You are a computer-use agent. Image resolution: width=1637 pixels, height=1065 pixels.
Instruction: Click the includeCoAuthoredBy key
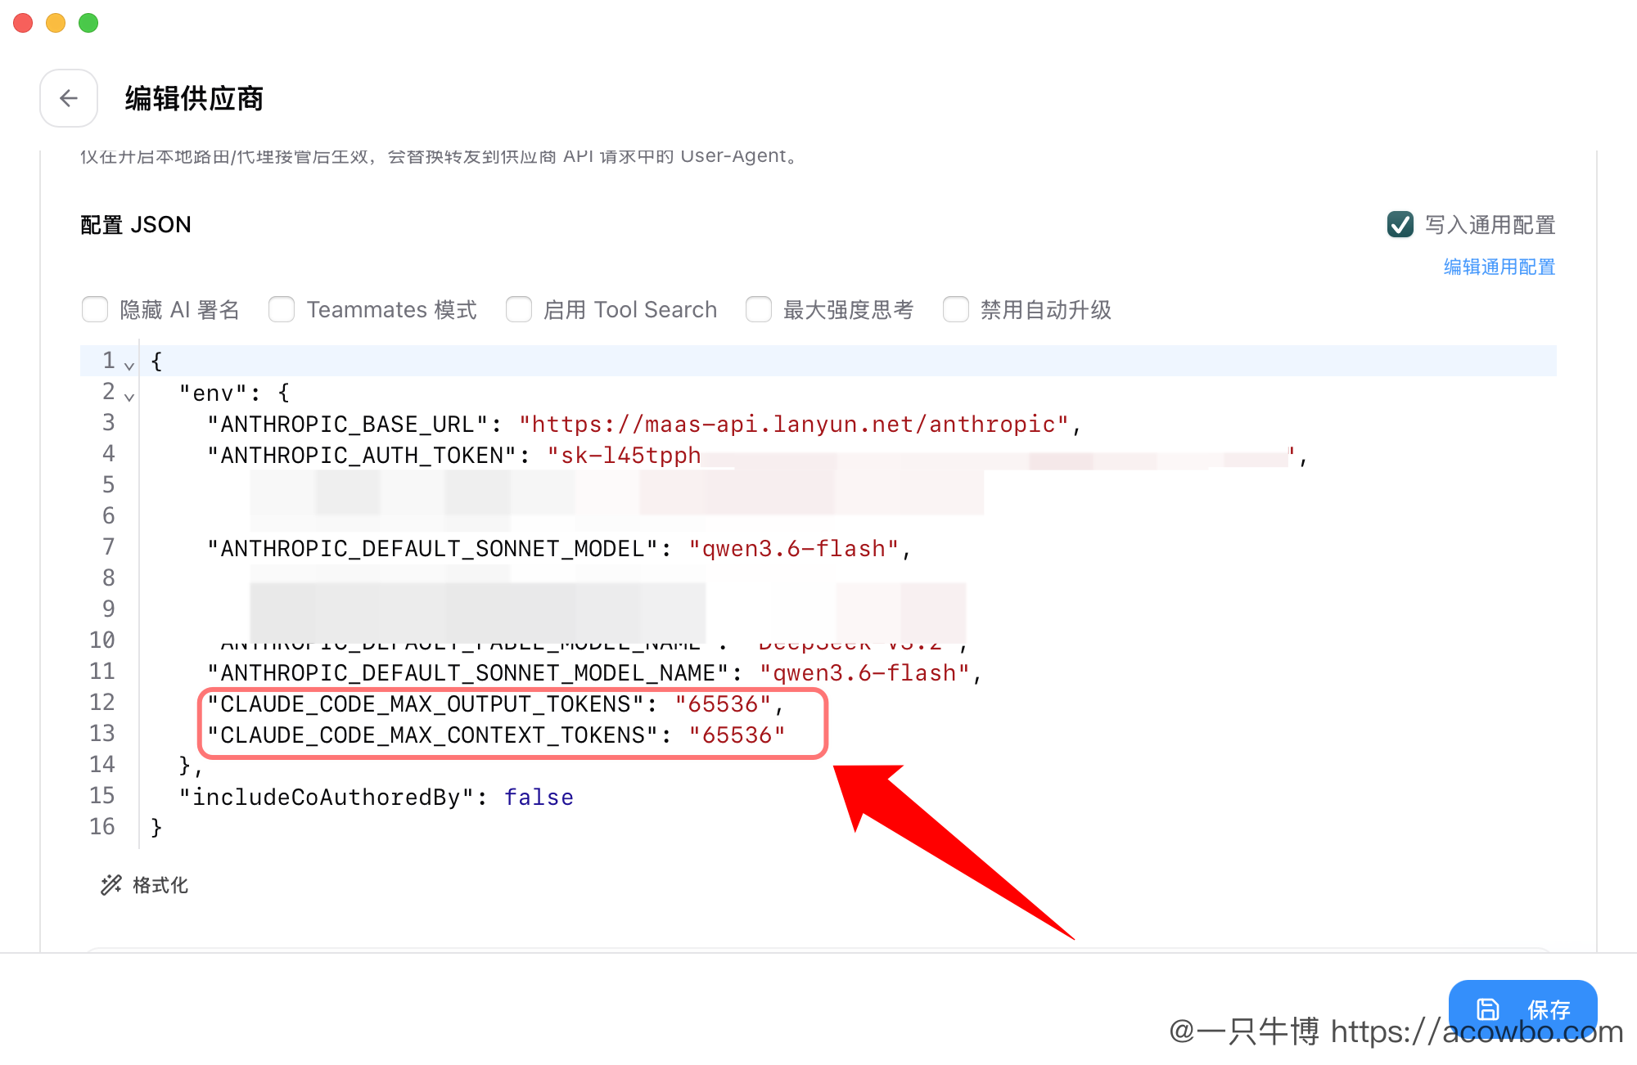(327, 797)
